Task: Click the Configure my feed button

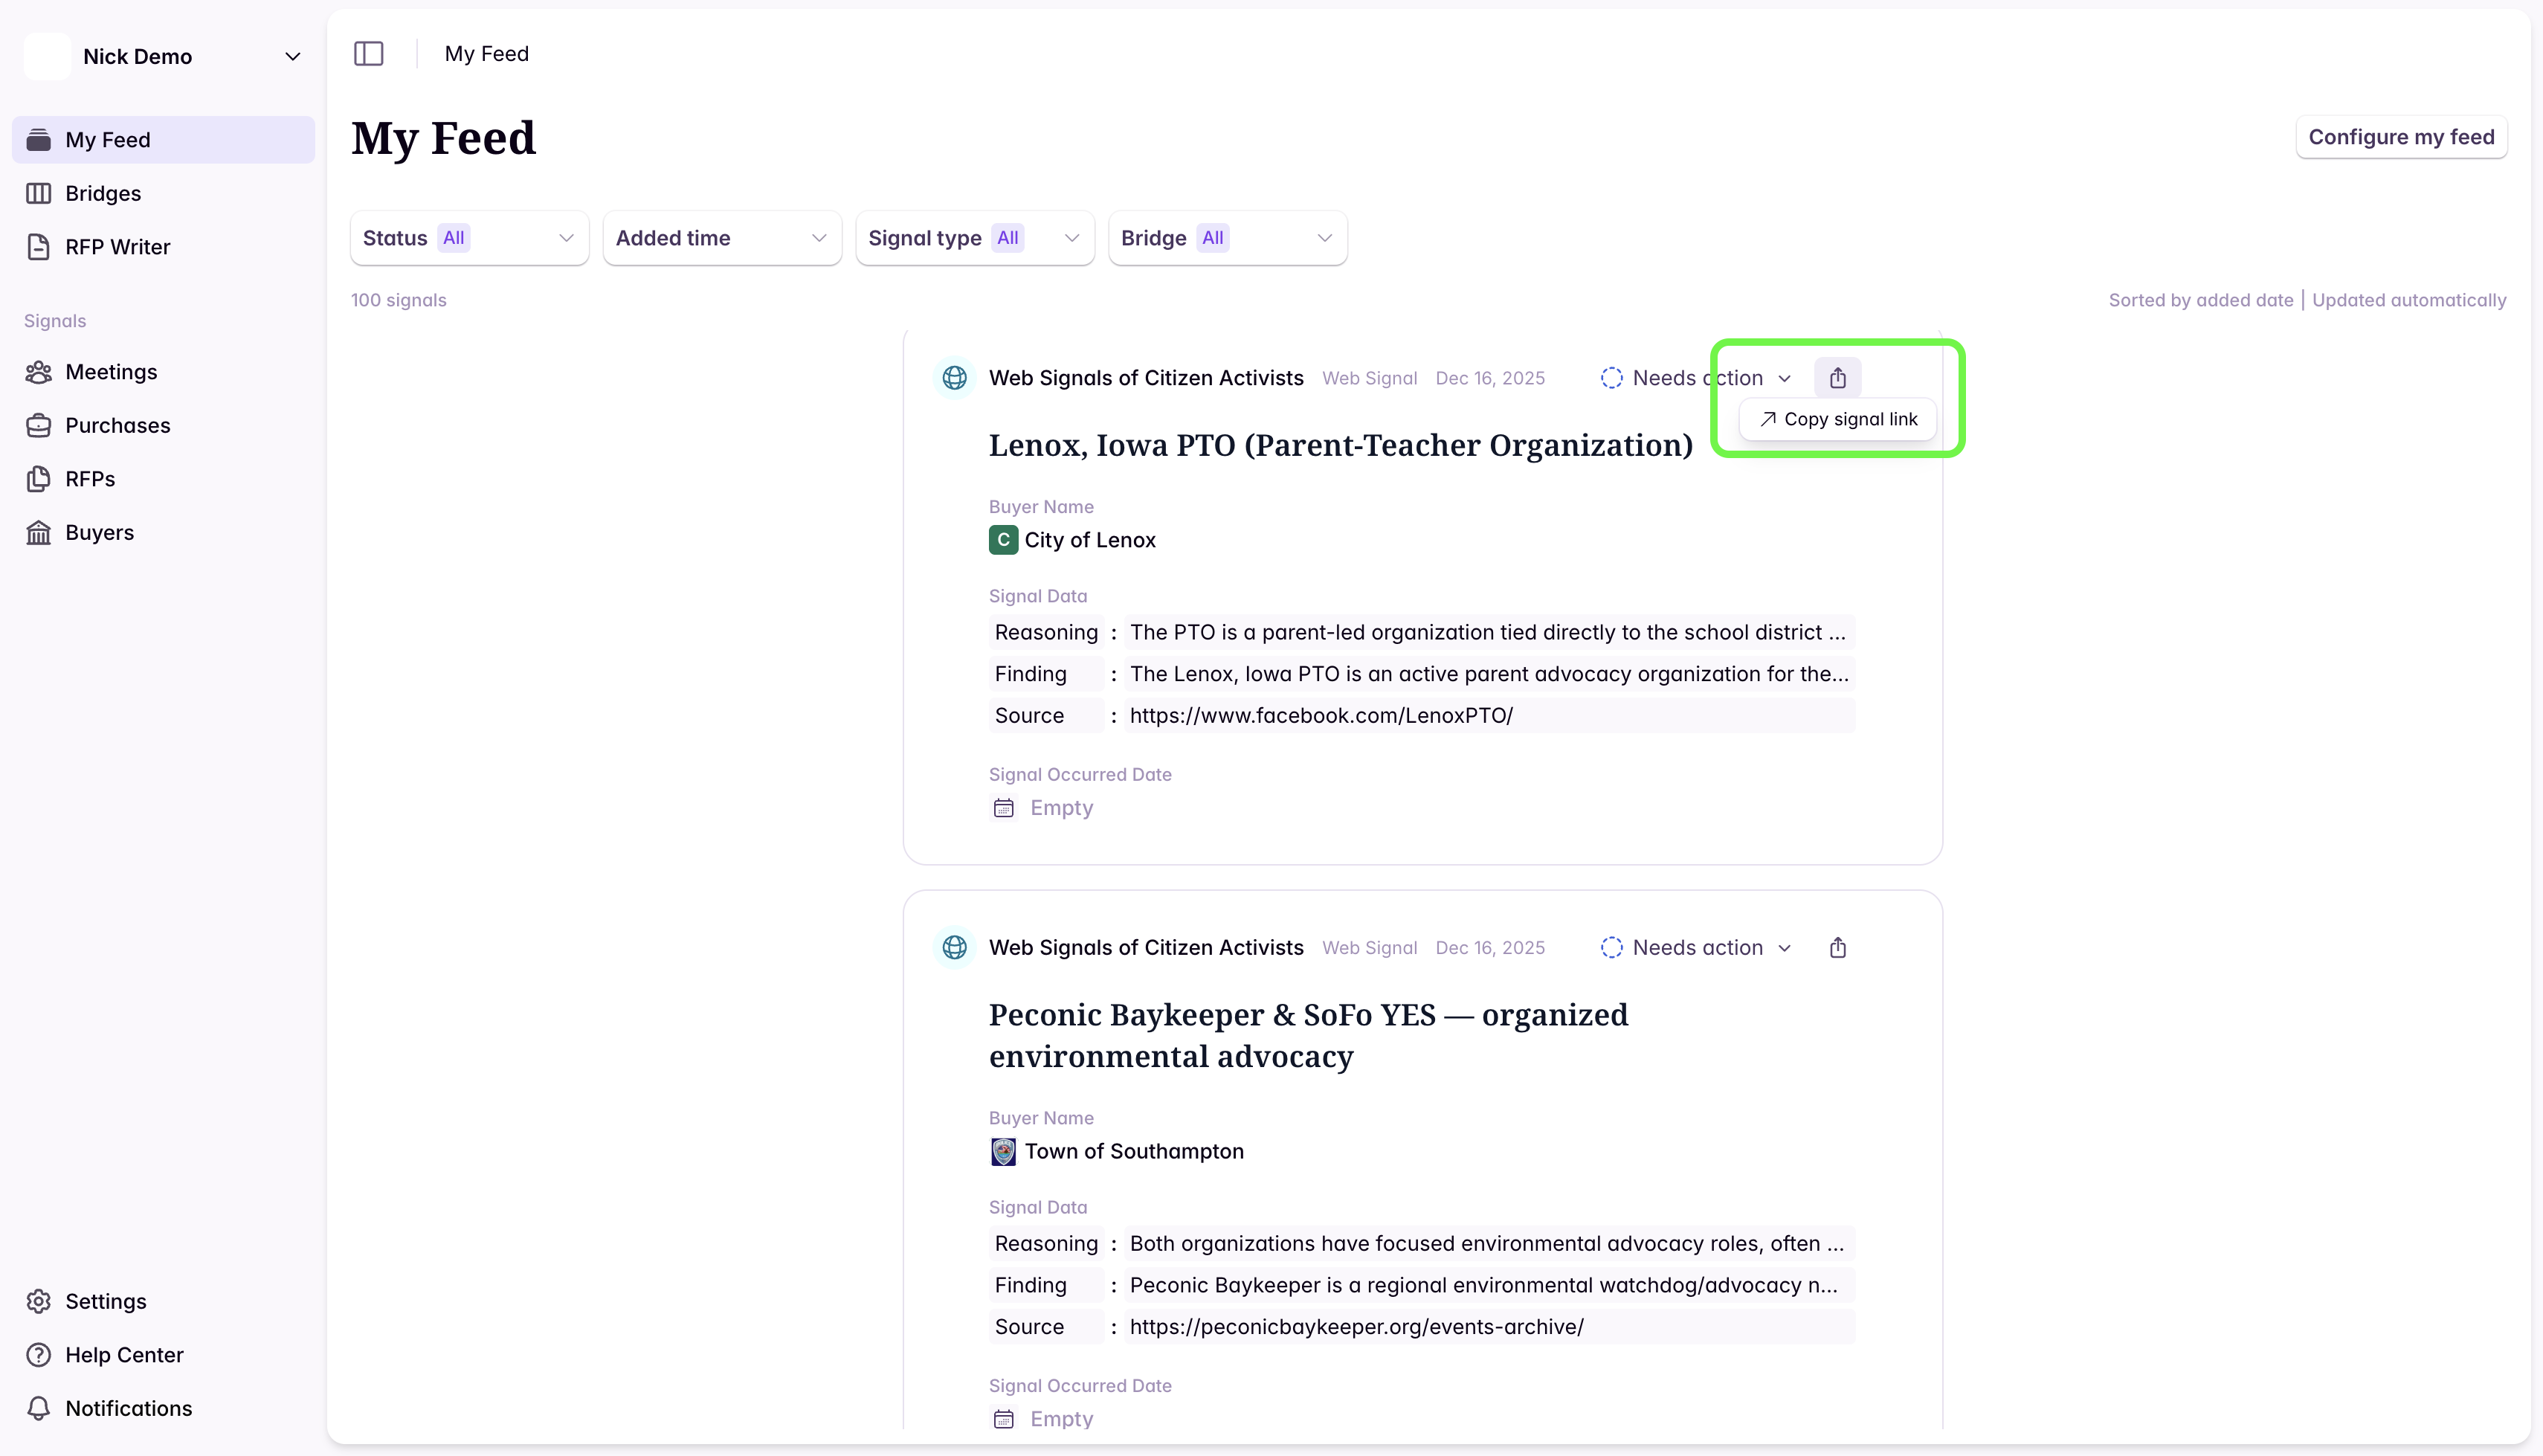Action: coord(2401,137)
